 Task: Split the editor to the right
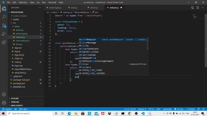[x=198, y=8]
